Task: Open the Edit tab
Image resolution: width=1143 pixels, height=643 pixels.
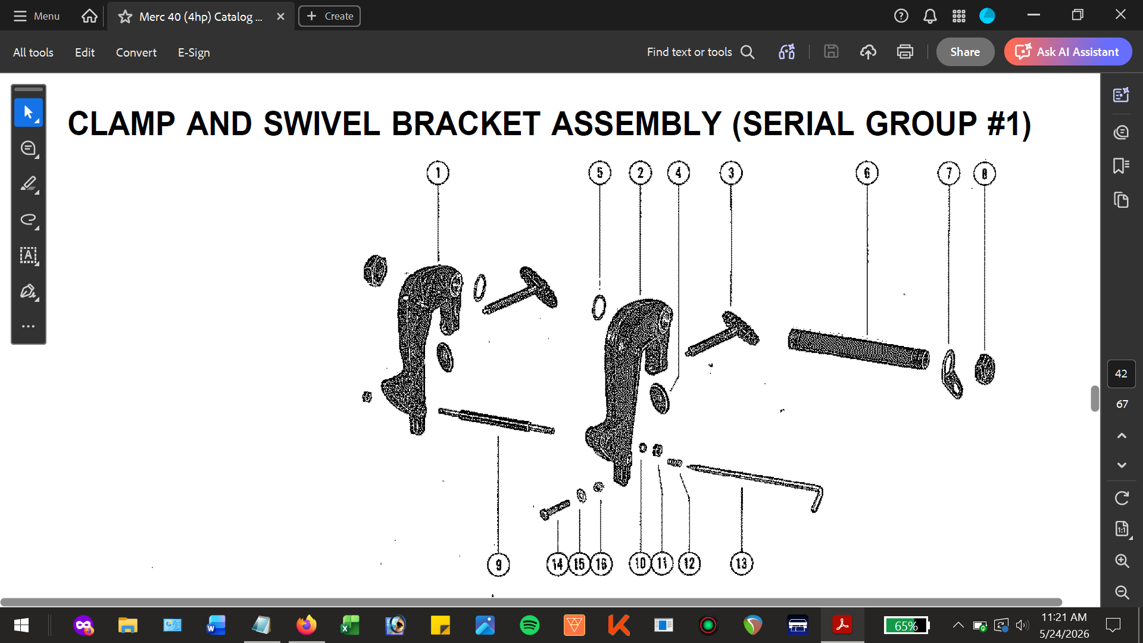Action: 85,52
